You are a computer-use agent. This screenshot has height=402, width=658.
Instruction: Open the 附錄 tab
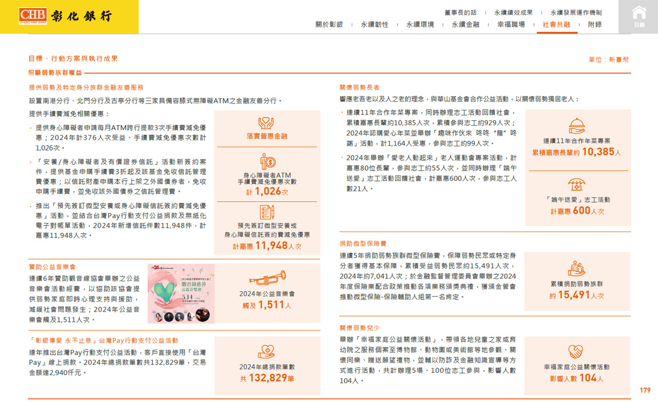[595, 25]
